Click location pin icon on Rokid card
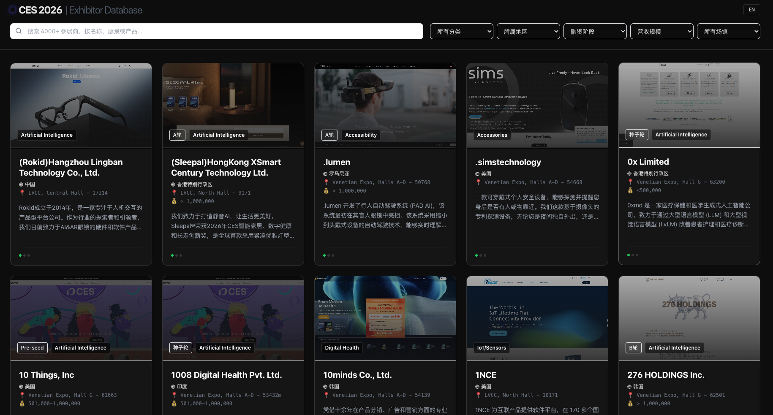Image resolution: width=773 pixels, height=415 pixels. tap(22, 193)
